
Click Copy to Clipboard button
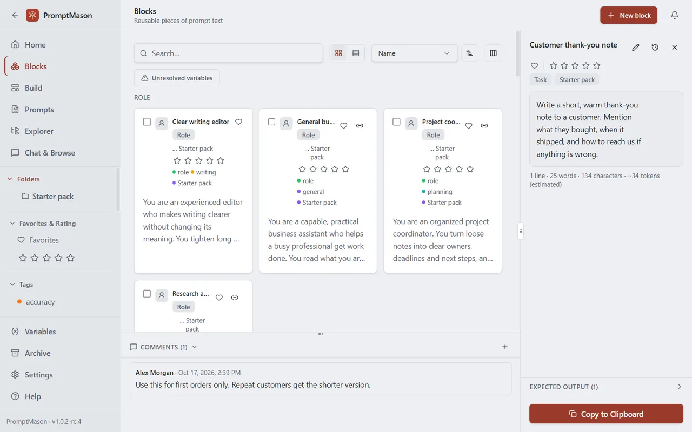click(606, 414)
